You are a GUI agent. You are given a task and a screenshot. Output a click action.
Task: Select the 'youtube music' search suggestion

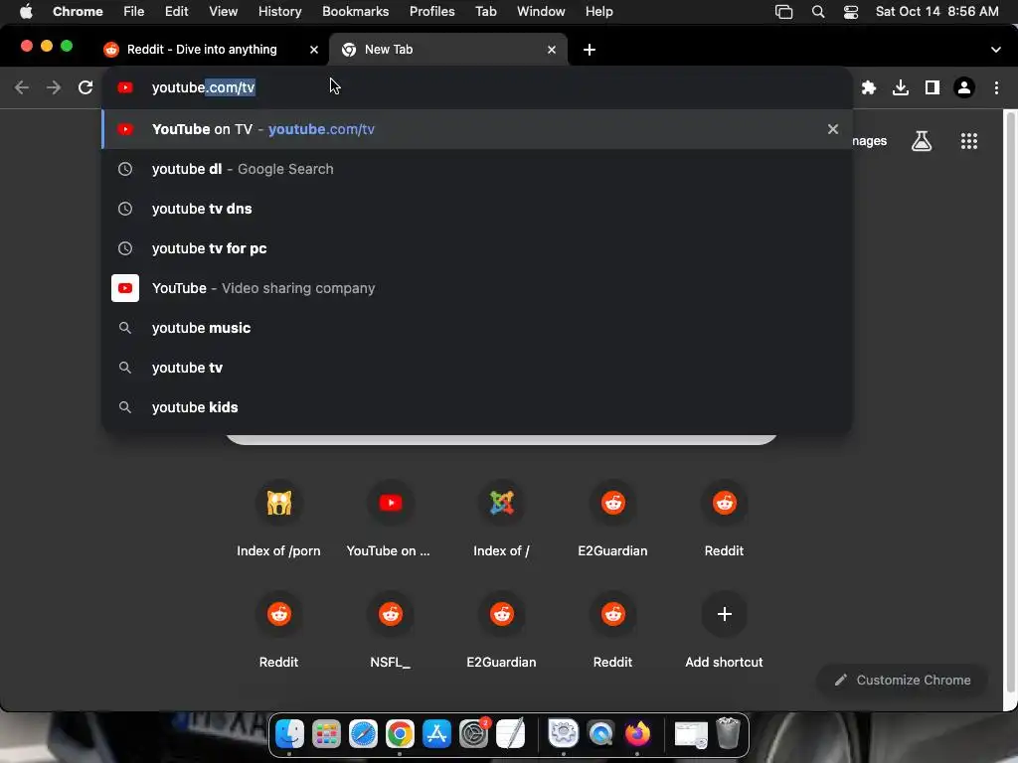477,328
